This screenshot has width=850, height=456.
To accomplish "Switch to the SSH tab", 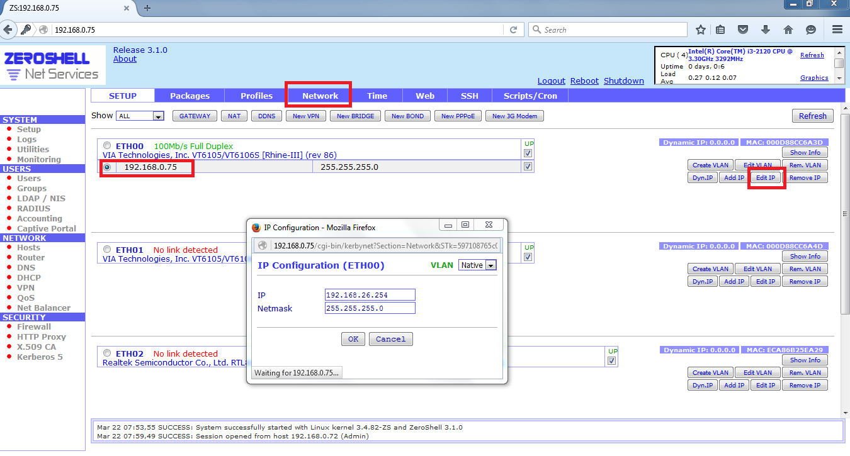I will tap(470, 96).
